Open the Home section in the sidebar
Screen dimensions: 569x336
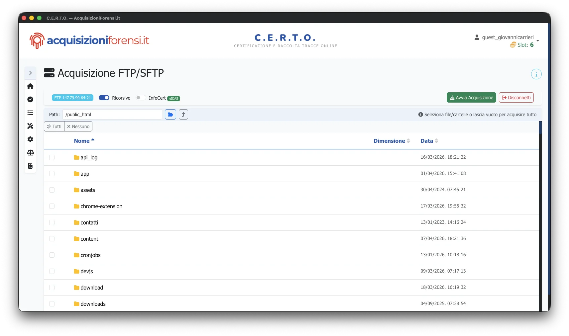click(30, 86)
